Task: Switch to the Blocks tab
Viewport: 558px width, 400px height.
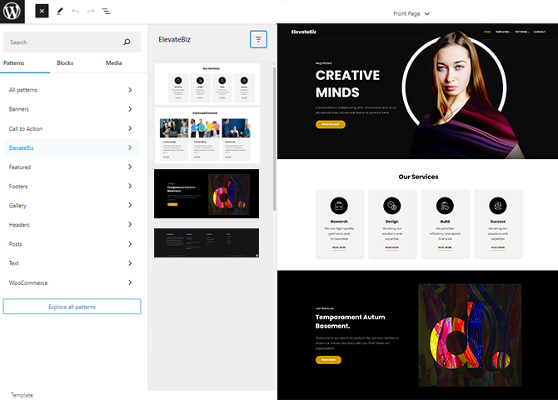Action: (x=65, y=63)
